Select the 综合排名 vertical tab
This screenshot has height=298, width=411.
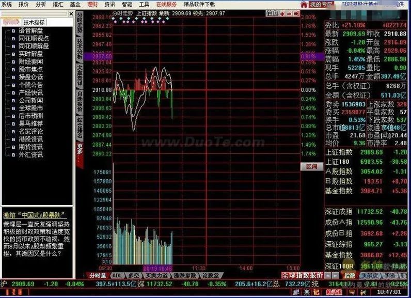[80, 128]
